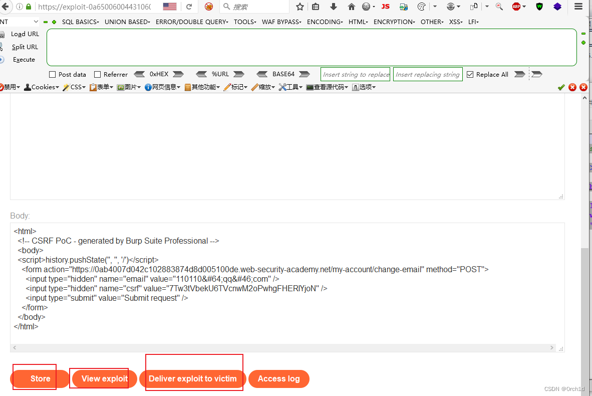This screenshot has width=592, height=396.
Task: Click the red JS toggle icon
Action: (x=386, y=7)
